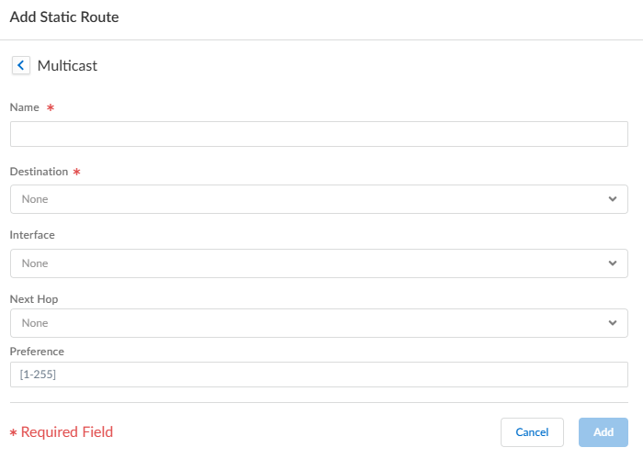Click the back arrow beside Multicast
This screenshot has width=643, height=470.
click(20, 65)
